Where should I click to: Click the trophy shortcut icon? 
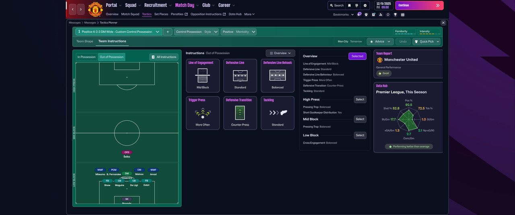[395, 14]
